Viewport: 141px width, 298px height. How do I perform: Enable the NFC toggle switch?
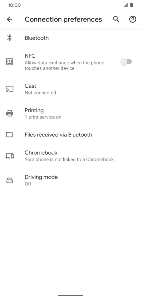point(126,62)
